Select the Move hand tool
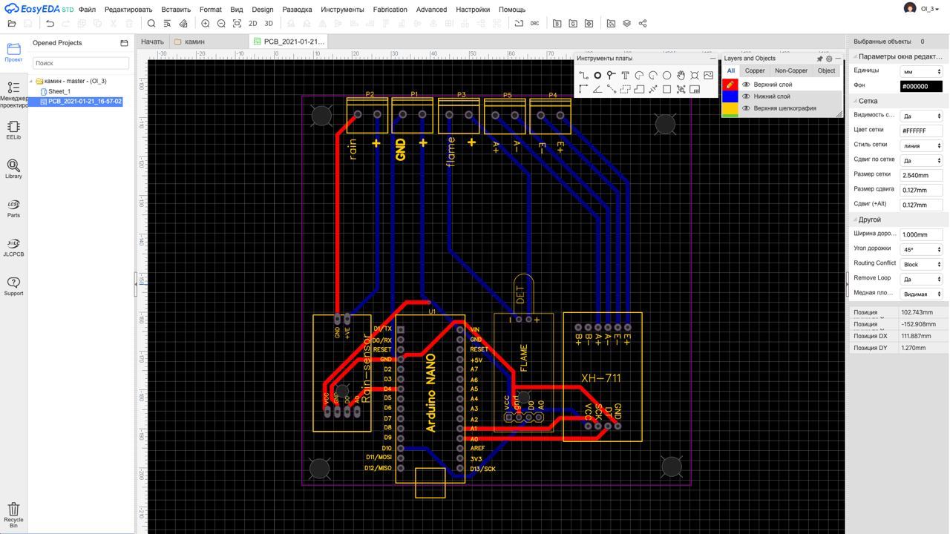The image size is (950, 534). (681, 75)
